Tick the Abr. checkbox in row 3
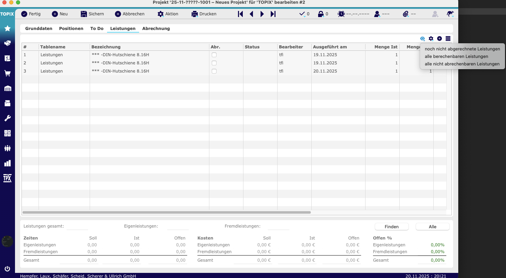Viewport: 506px width, 278px height. coord(214,71)
